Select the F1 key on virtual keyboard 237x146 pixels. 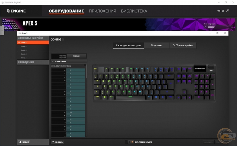(107, 69)
